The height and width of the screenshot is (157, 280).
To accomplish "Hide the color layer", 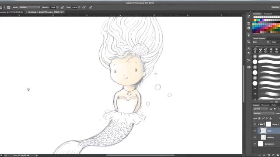I will point(255,131).
